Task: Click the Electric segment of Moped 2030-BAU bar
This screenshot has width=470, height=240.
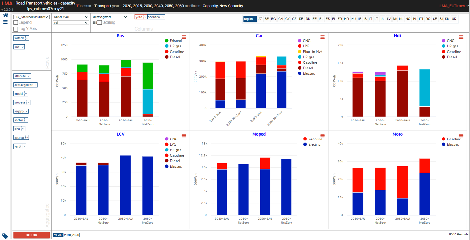Action: click(222, 192)
